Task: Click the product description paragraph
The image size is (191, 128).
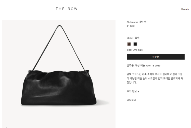Action: point(155,78)
